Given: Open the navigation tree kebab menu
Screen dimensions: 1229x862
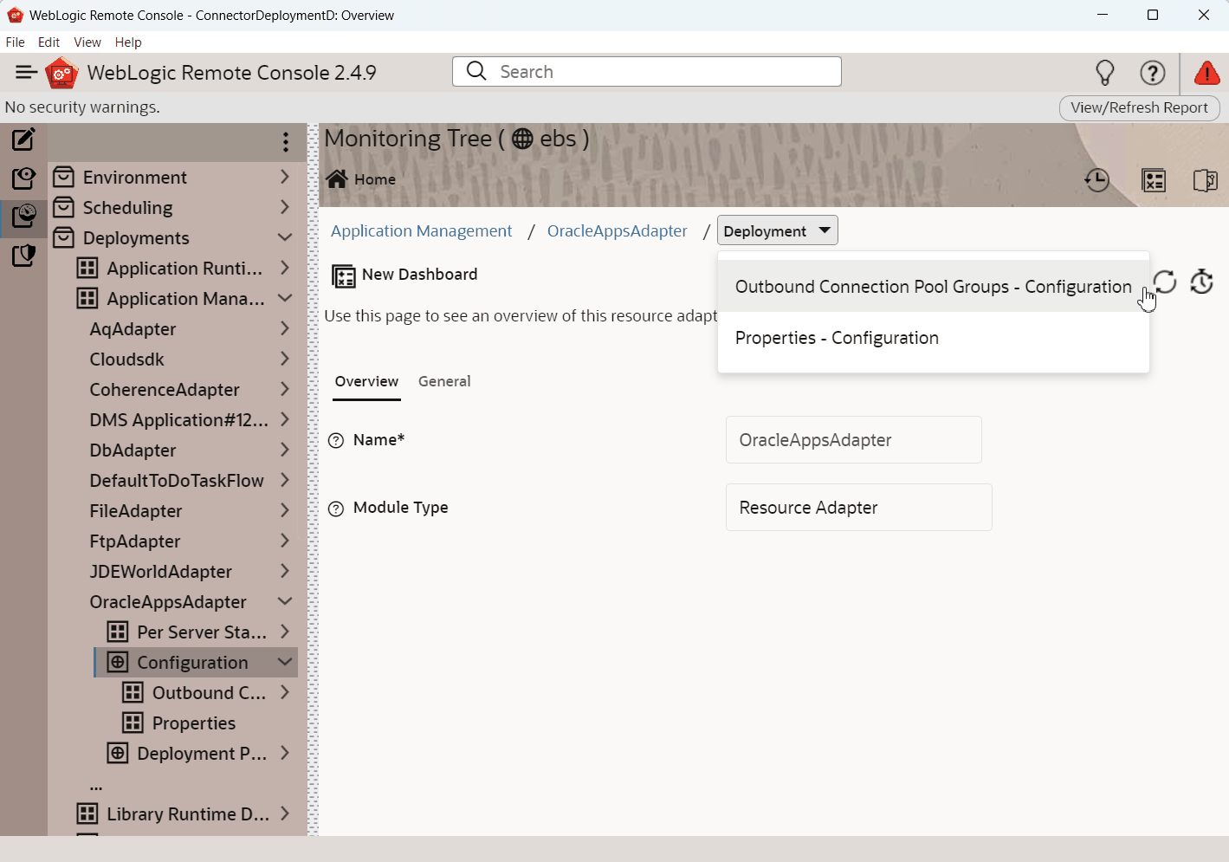Looking at the screenshot, I should point(286,142).
